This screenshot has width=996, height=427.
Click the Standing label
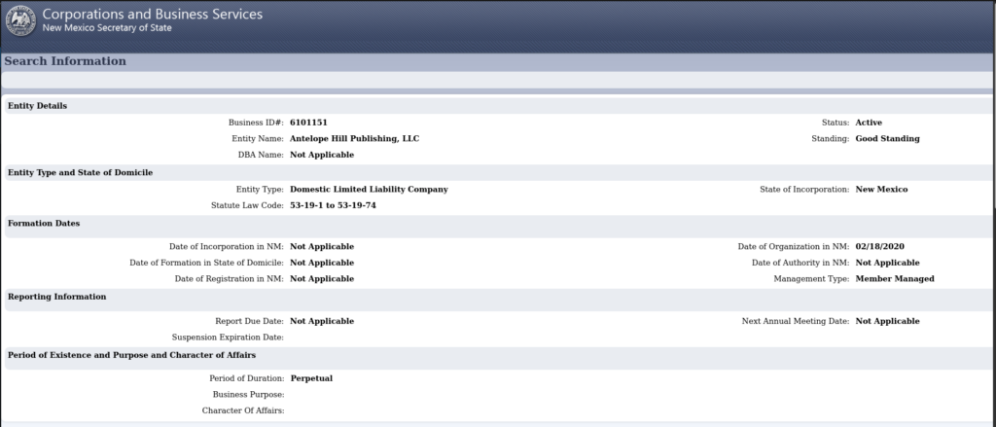(x=831, y=138)
